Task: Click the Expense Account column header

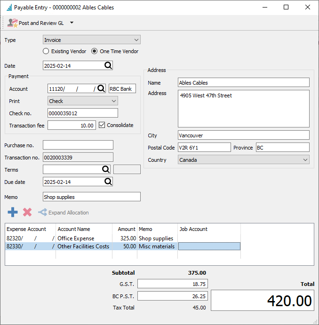Action: coord(26,229)
